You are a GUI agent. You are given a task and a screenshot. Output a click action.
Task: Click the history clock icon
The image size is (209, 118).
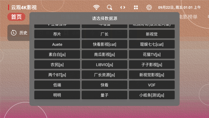(14, 33)
